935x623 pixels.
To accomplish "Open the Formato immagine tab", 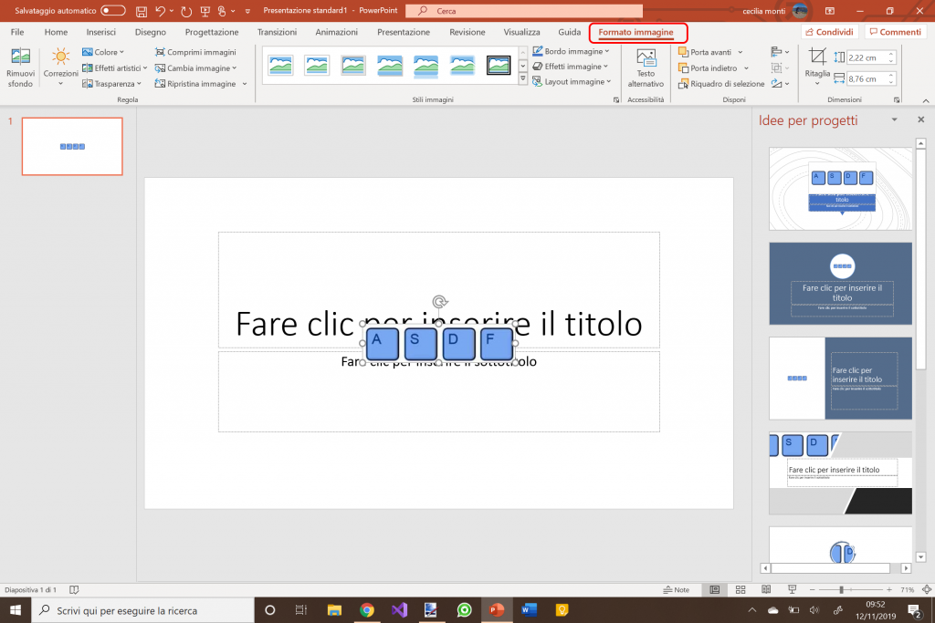I will [x=636, y=32].
